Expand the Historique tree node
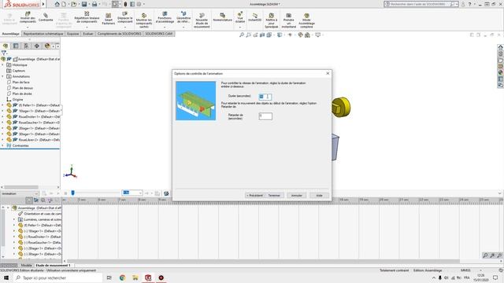 2,65
